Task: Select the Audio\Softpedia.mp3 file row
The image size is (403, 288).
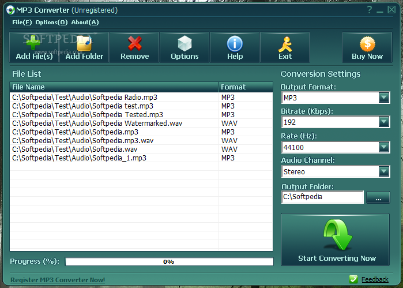Action: point(141,132)
